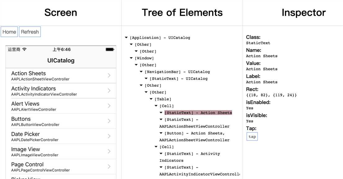This screenshot has width=343, height=179.
Task: Click the Wi-Fi icon in status bar
Action: click(x=24, y=49)
